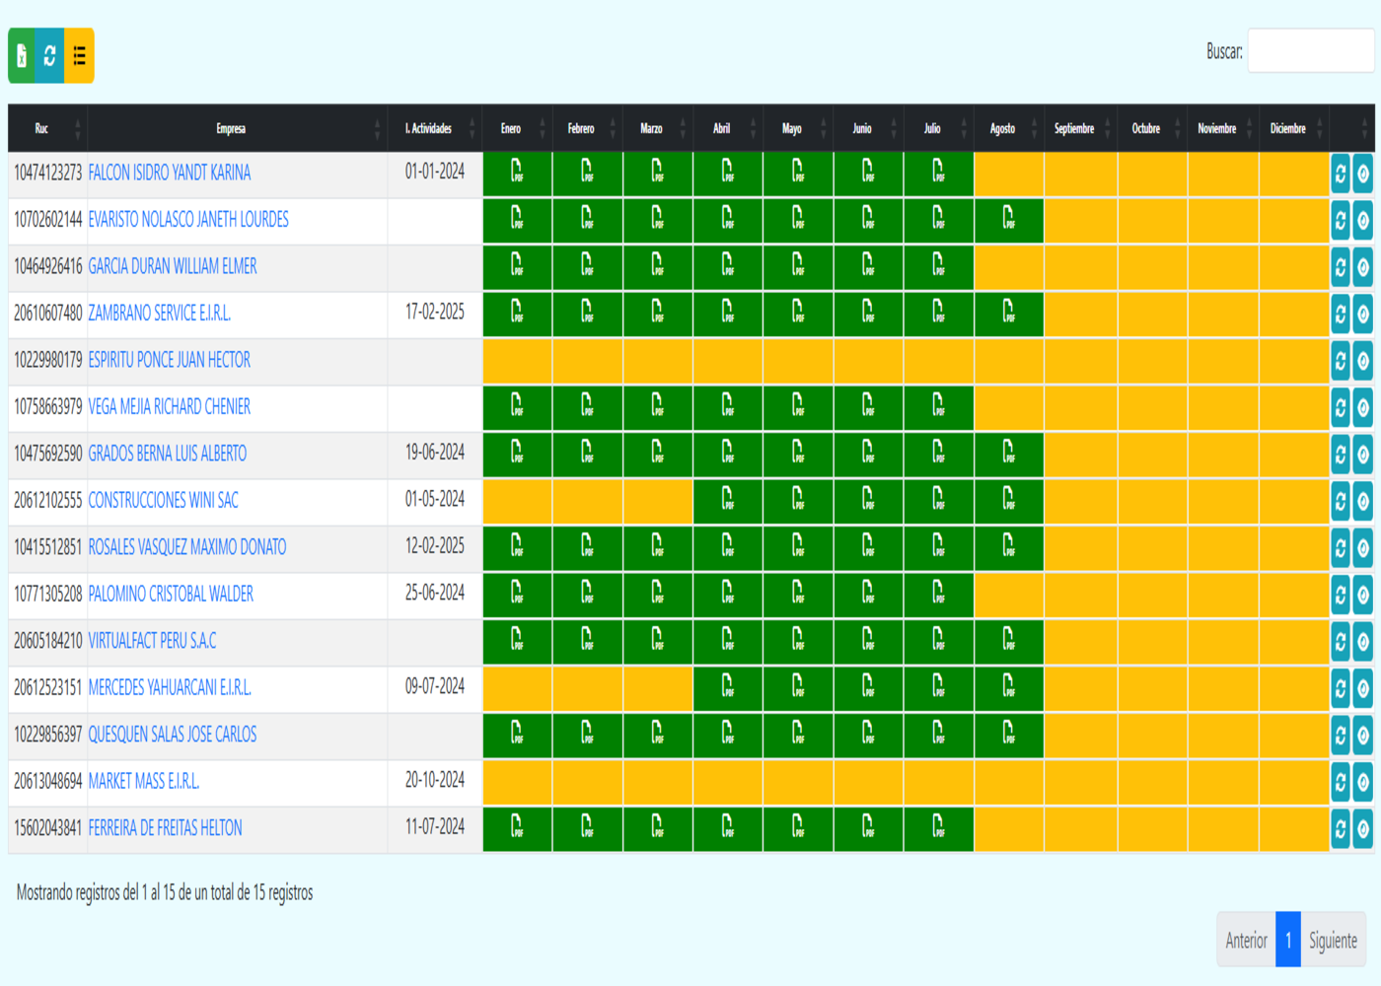Click the green Excel export icon
This screenshot has height=986, width=1381.
22,55
